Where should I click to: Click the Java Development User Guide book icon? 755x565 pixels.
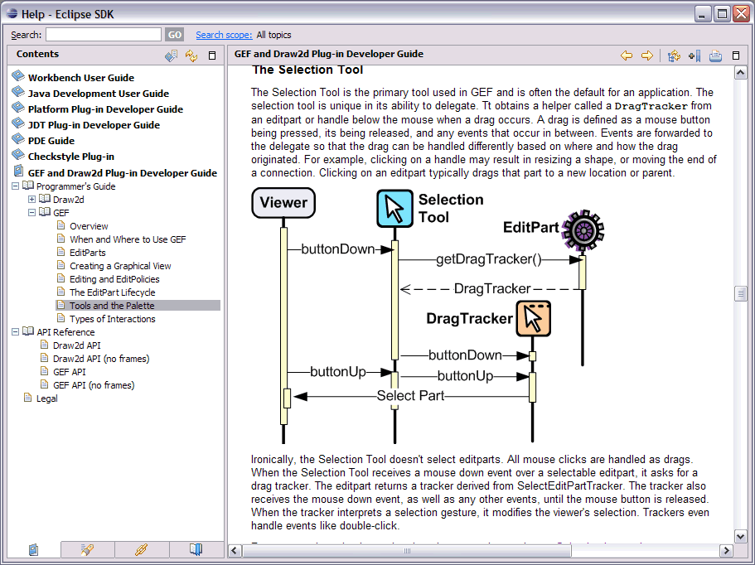coord(18,92)
